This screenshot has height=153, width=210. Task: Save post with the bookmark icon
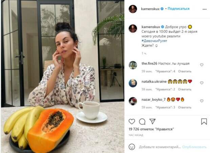pyautogui.click(x=204, y=122)
